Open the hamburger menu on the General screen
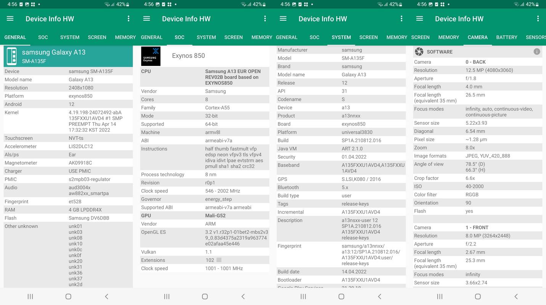The height and width of the screenshot is (305, 546). tap(10, 19)
